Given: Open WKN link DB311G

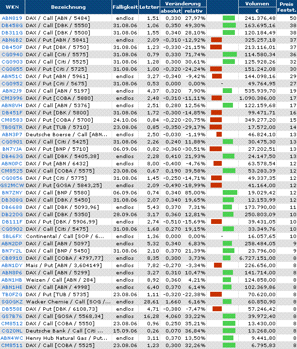Looking at the screenshot, I should pyautogui.click(x=12, y=33).
